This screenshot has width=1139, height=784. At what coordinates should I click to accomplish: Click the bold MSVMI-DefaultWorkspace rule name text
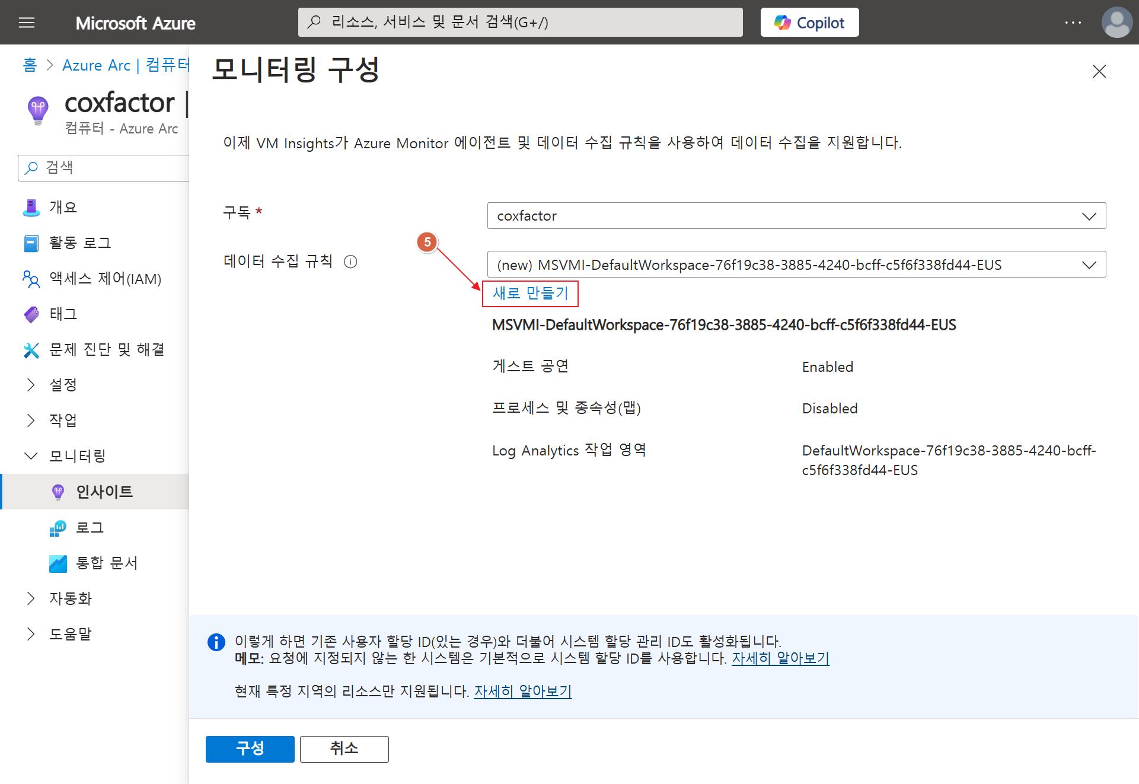pyautogui.click(x=724, y=325)
